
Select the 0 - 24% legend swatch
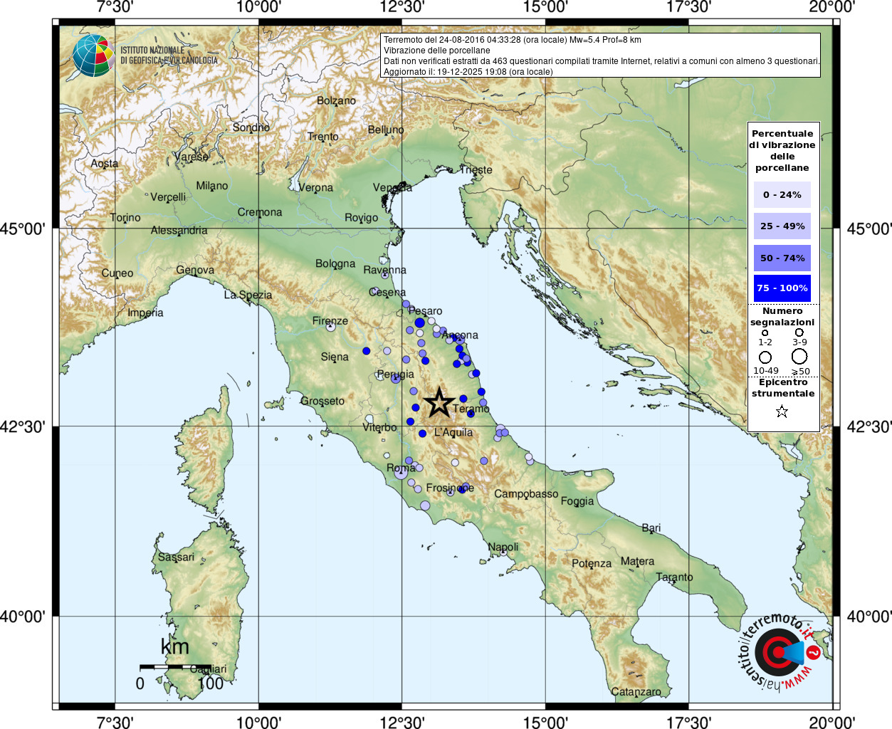[x=782, y=194]
